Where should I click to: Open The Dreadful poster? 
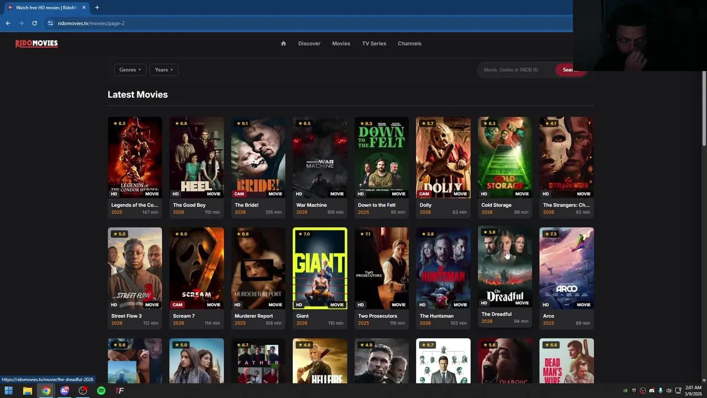point(505,266)
